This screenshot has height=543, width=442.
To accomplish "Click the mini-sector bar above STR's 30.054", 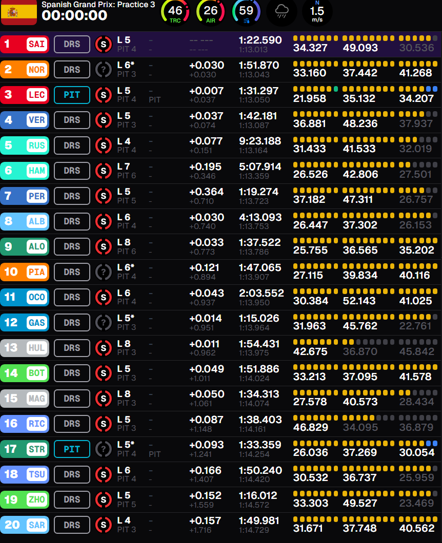I will pos(418,443).
